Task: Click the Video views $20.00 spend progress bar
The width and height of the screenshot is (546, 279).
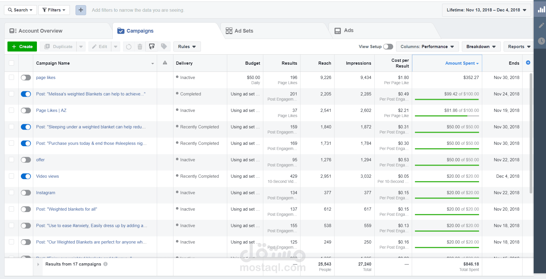Action: tap(447, 182)
